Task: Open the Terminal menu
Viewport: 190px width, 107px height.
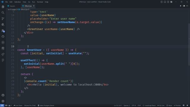Action: tap(40, 2)
